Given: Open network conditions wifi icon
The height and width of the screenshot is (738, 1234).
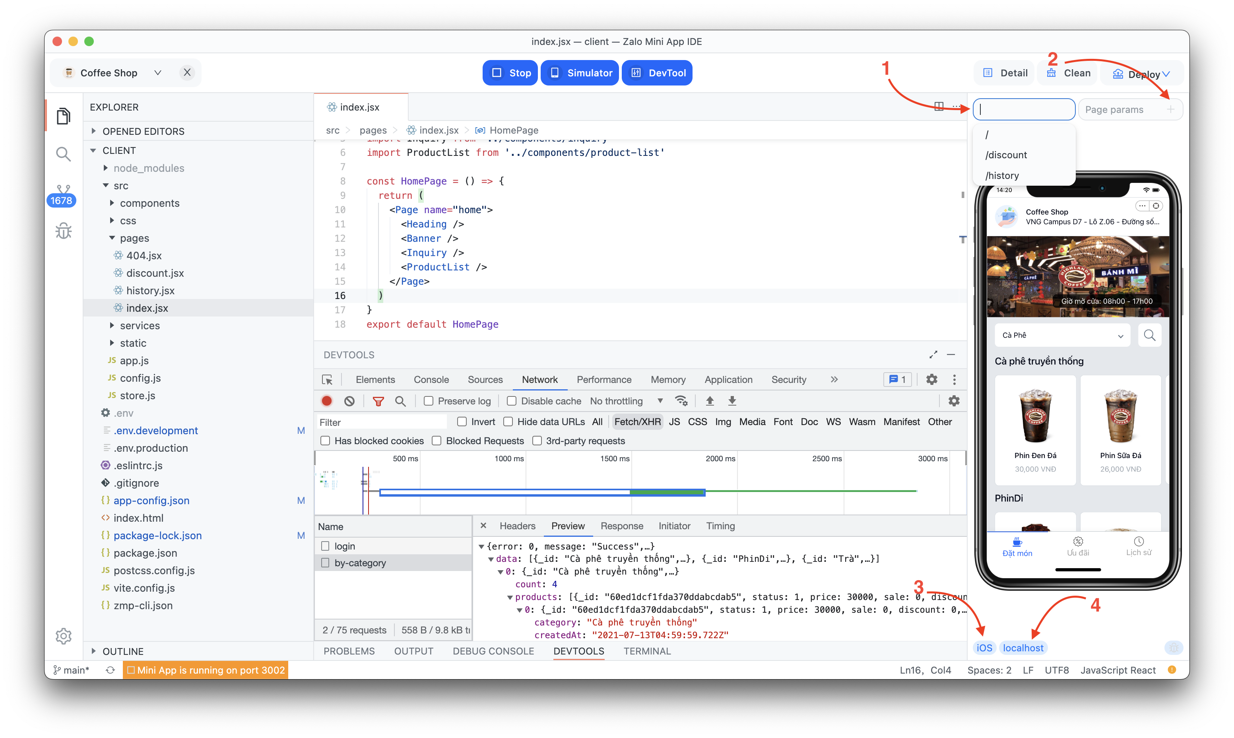Looking at the screenshot, I should point(681,401).
